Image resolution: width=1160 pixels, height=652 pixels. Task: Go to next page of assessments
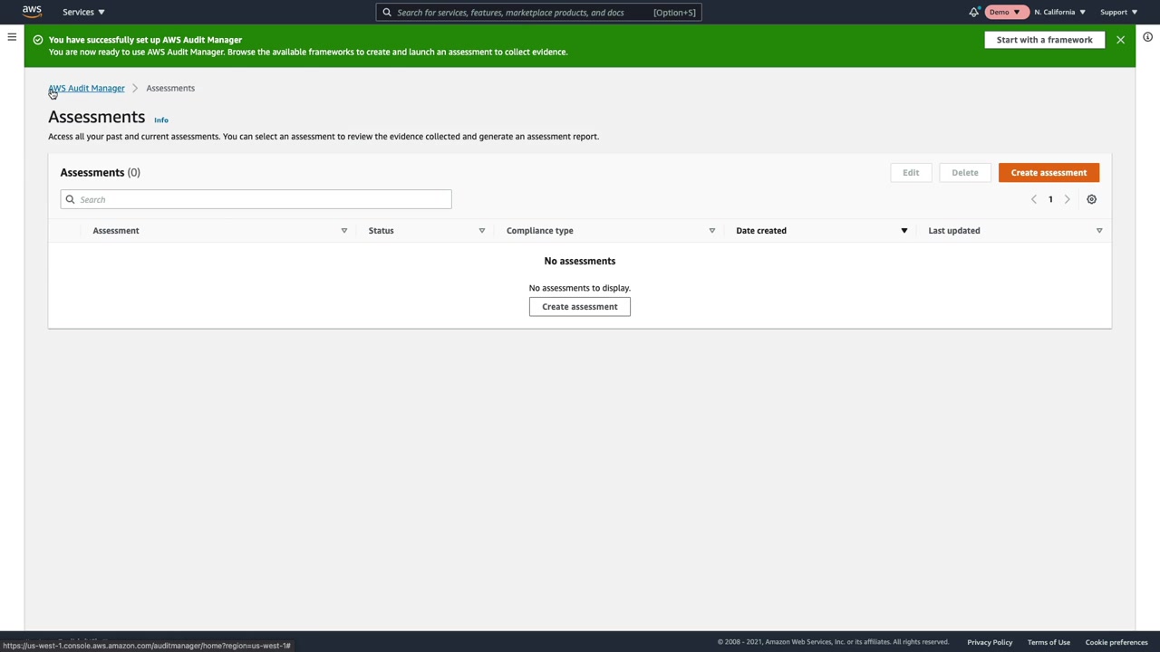[1067, 199]
